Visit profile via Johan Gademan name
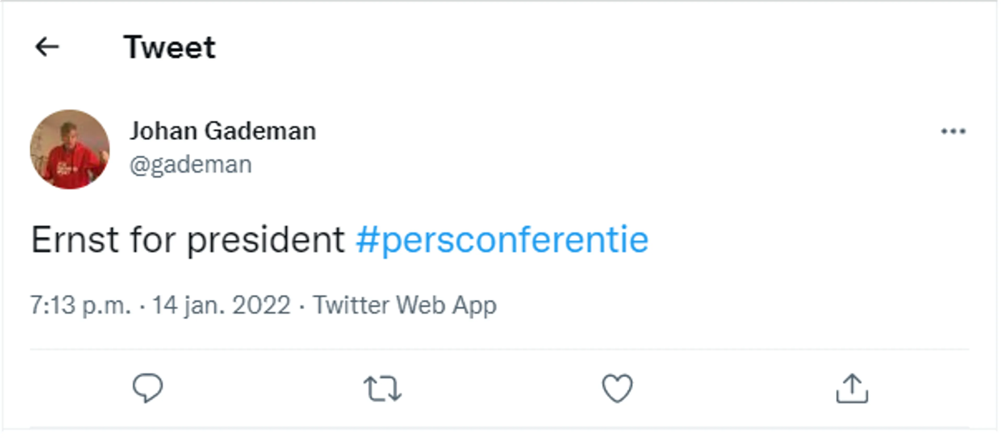 point(223,131)
